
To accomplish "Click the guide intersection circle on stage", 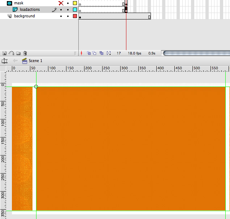I will pos(36,87).
